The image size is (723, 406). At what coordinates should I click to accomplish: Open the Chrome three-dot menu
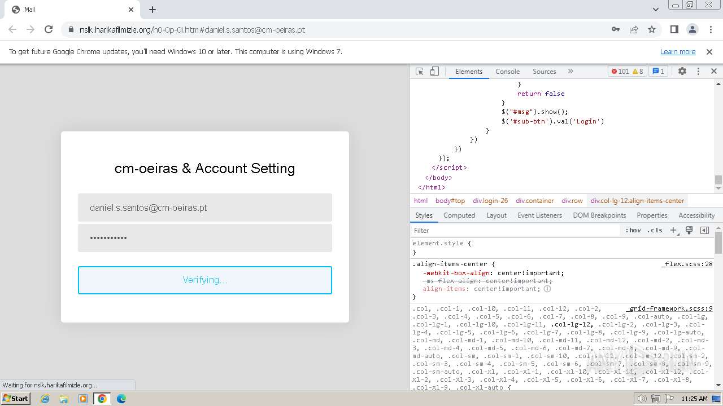[710, 29]
